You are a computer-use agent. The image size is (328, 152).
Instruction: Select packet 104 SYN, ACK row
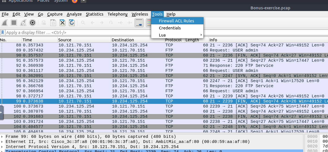(164, 127)
